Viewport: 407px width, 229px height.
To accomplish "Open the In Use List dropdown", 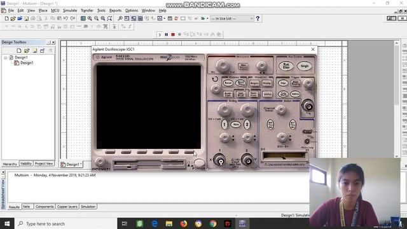I will pyautogui.click(x=231, y=18).
